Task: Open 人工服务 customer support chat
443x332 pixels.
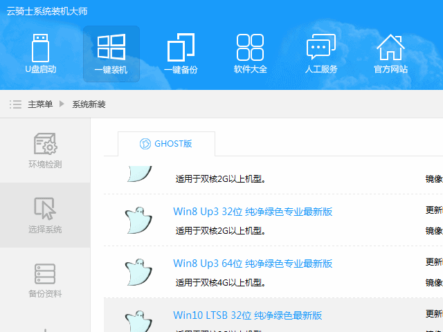Action: [x=321, y=54]
